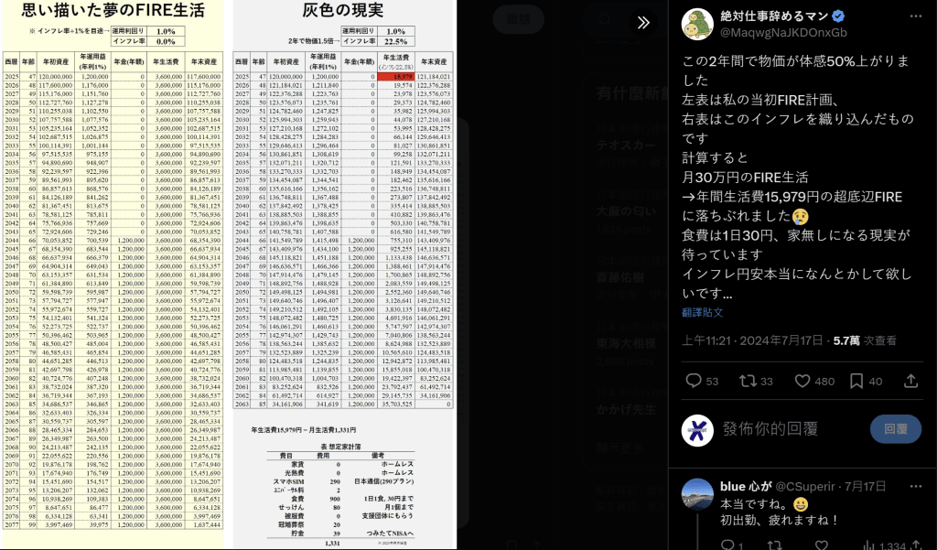Click your own avatar beside reply box
This screenshot has height=550, width=937.
tap(700, 428)
